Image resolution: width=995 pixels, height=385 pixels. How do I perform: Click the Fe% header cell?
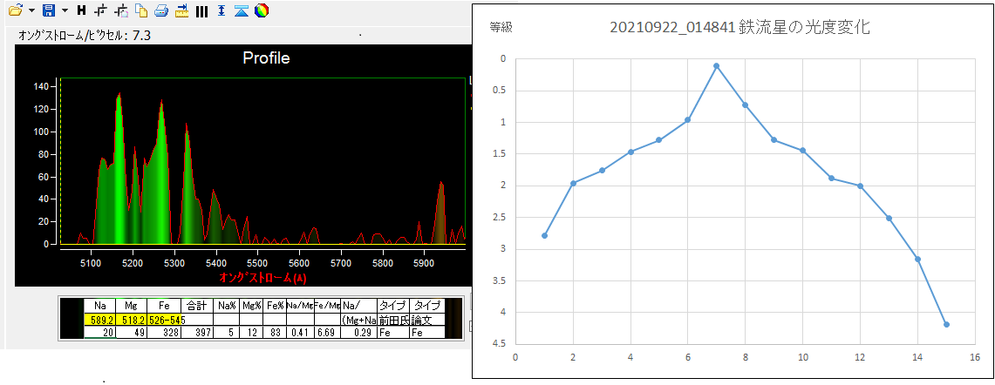pyautogui.click(x=275, y=305)
